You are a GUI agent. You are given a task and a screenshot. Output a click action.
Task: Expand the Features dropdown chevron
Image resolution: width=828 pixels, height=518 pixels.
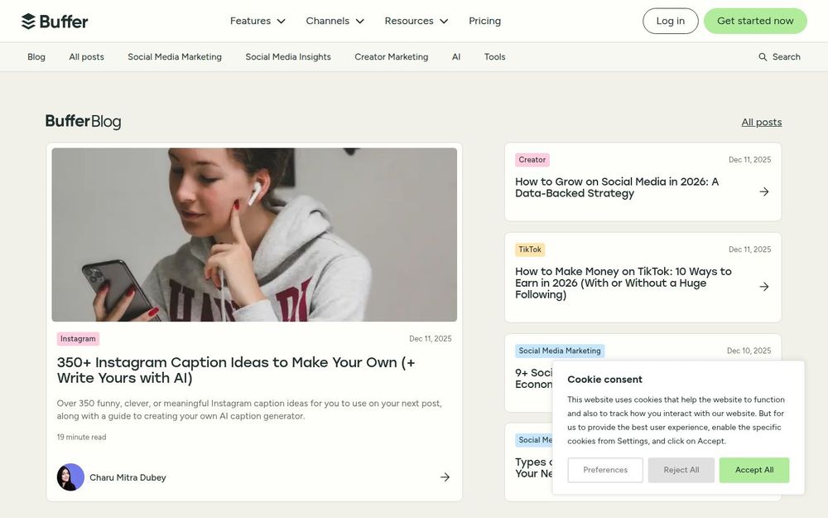(282, 22)
